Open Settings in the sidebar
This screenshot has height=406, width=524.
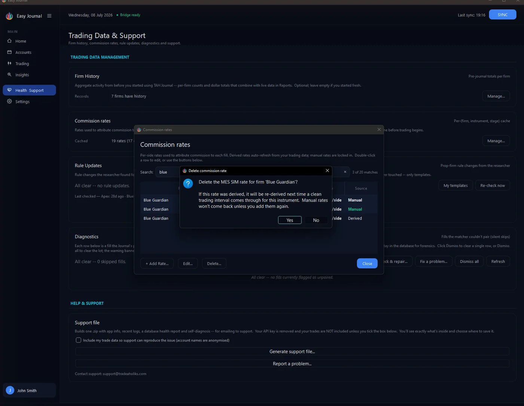tap(29, 101)
